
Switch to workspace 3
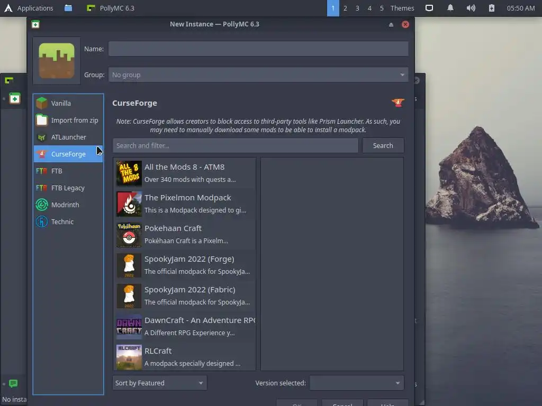point(357,8)
